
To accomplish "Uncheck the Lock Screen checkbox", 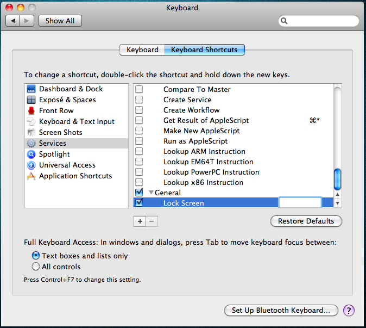I will [x=139, y=202].
